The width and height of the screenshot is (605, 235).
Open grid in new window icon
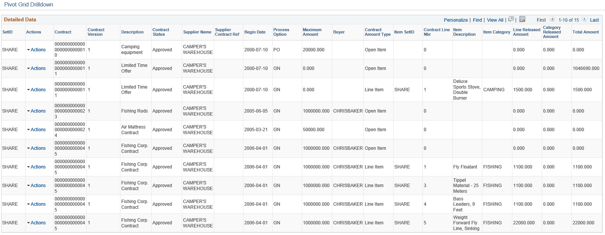point(511,19)
